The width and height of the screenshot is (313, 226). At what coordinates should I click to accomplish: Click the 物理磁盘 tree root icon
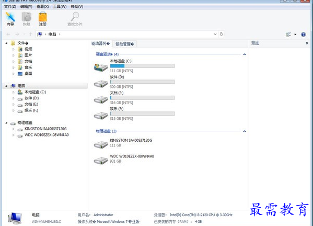pyautogui.click(x=13, y=123)
